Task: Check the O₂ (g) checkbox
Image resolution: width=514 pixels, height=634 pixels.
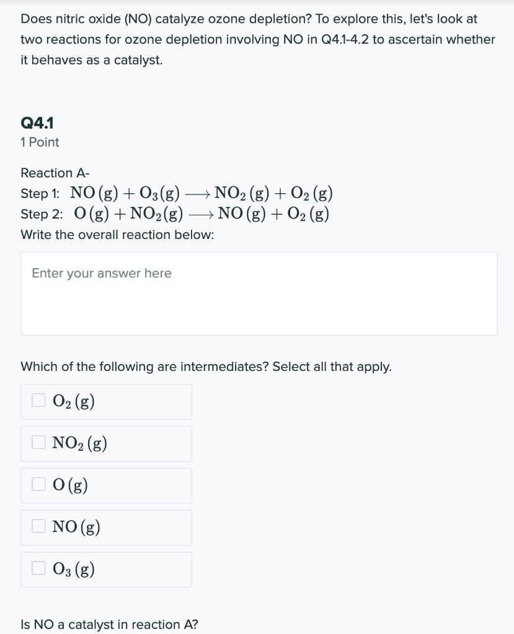Action: [38, 401]
